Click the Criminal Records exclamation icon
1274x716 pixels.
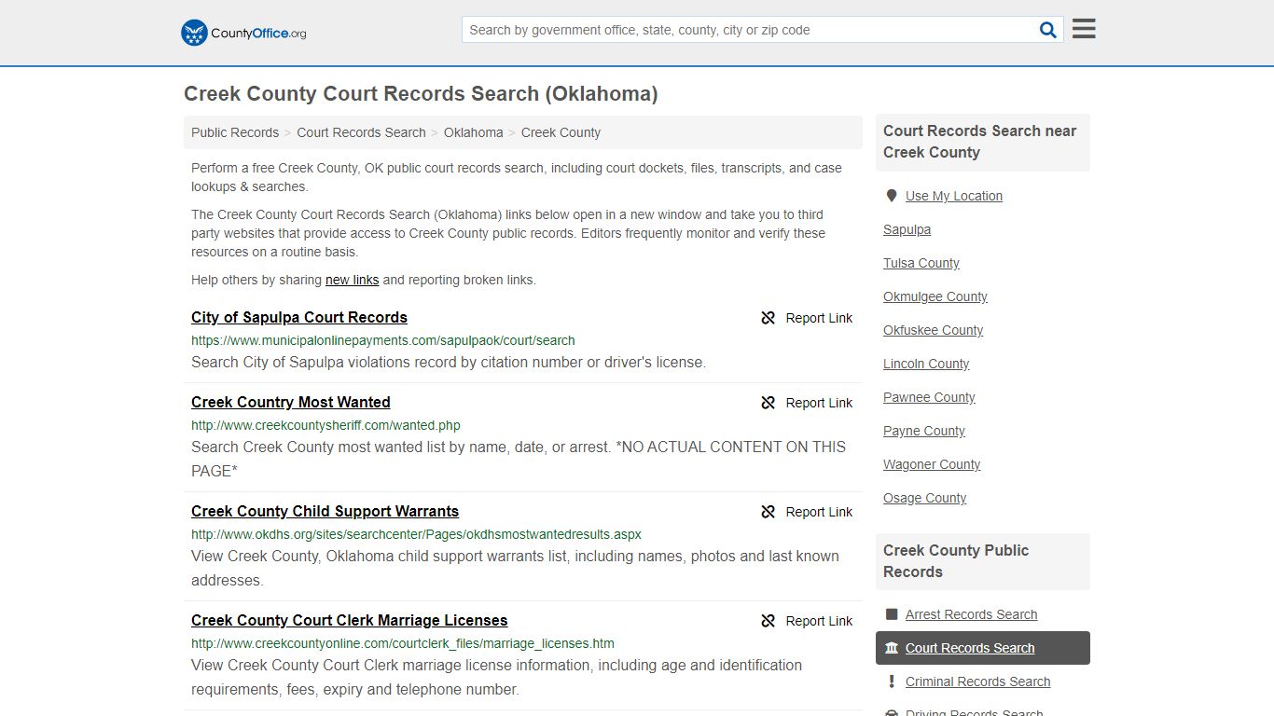pyautogui.click(x=892, y=682)
